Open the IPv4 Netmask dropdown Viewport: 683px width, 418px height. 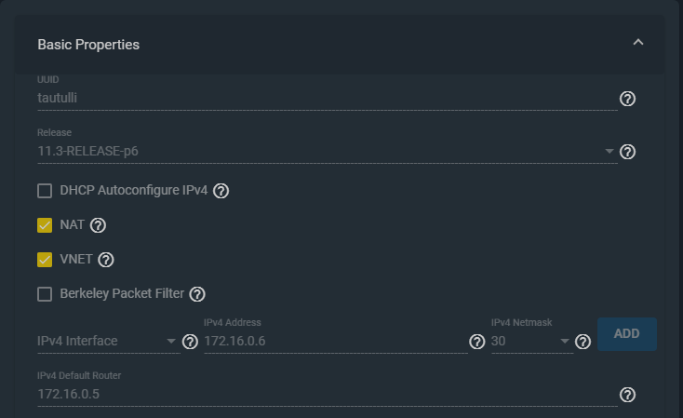click(532, 341)
